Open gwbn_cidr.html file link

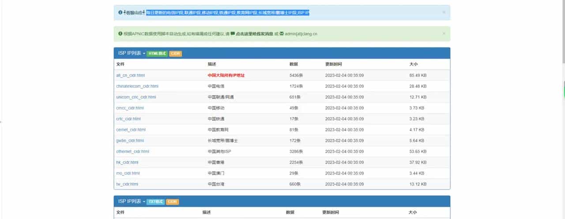[130, 141]
